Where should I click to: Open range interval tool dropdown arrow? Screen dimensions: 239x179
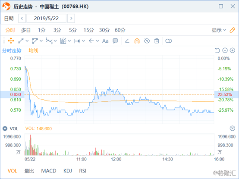tap(83, 41)
